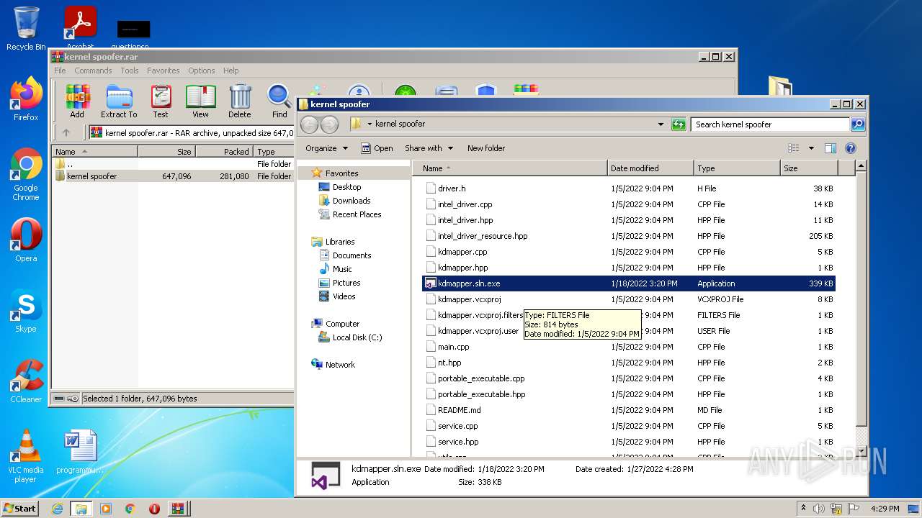Click the Windows Media Player taskbar icon

point(106,509)
